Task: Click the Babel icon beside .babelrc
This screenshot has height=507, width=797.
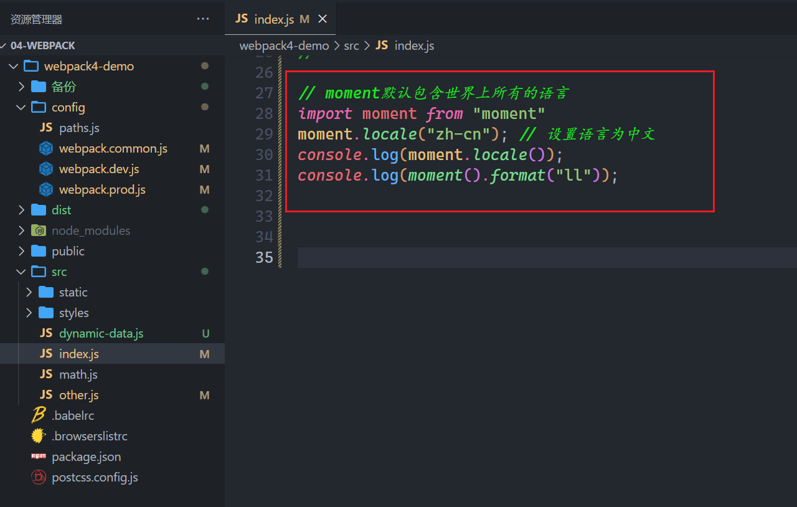Action: point(39,415)
